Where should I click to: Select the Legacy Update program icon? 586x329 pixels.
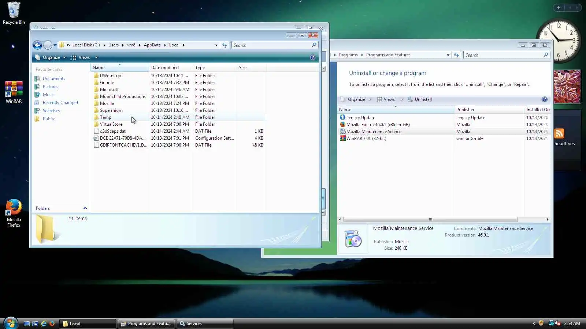point(342,117)
